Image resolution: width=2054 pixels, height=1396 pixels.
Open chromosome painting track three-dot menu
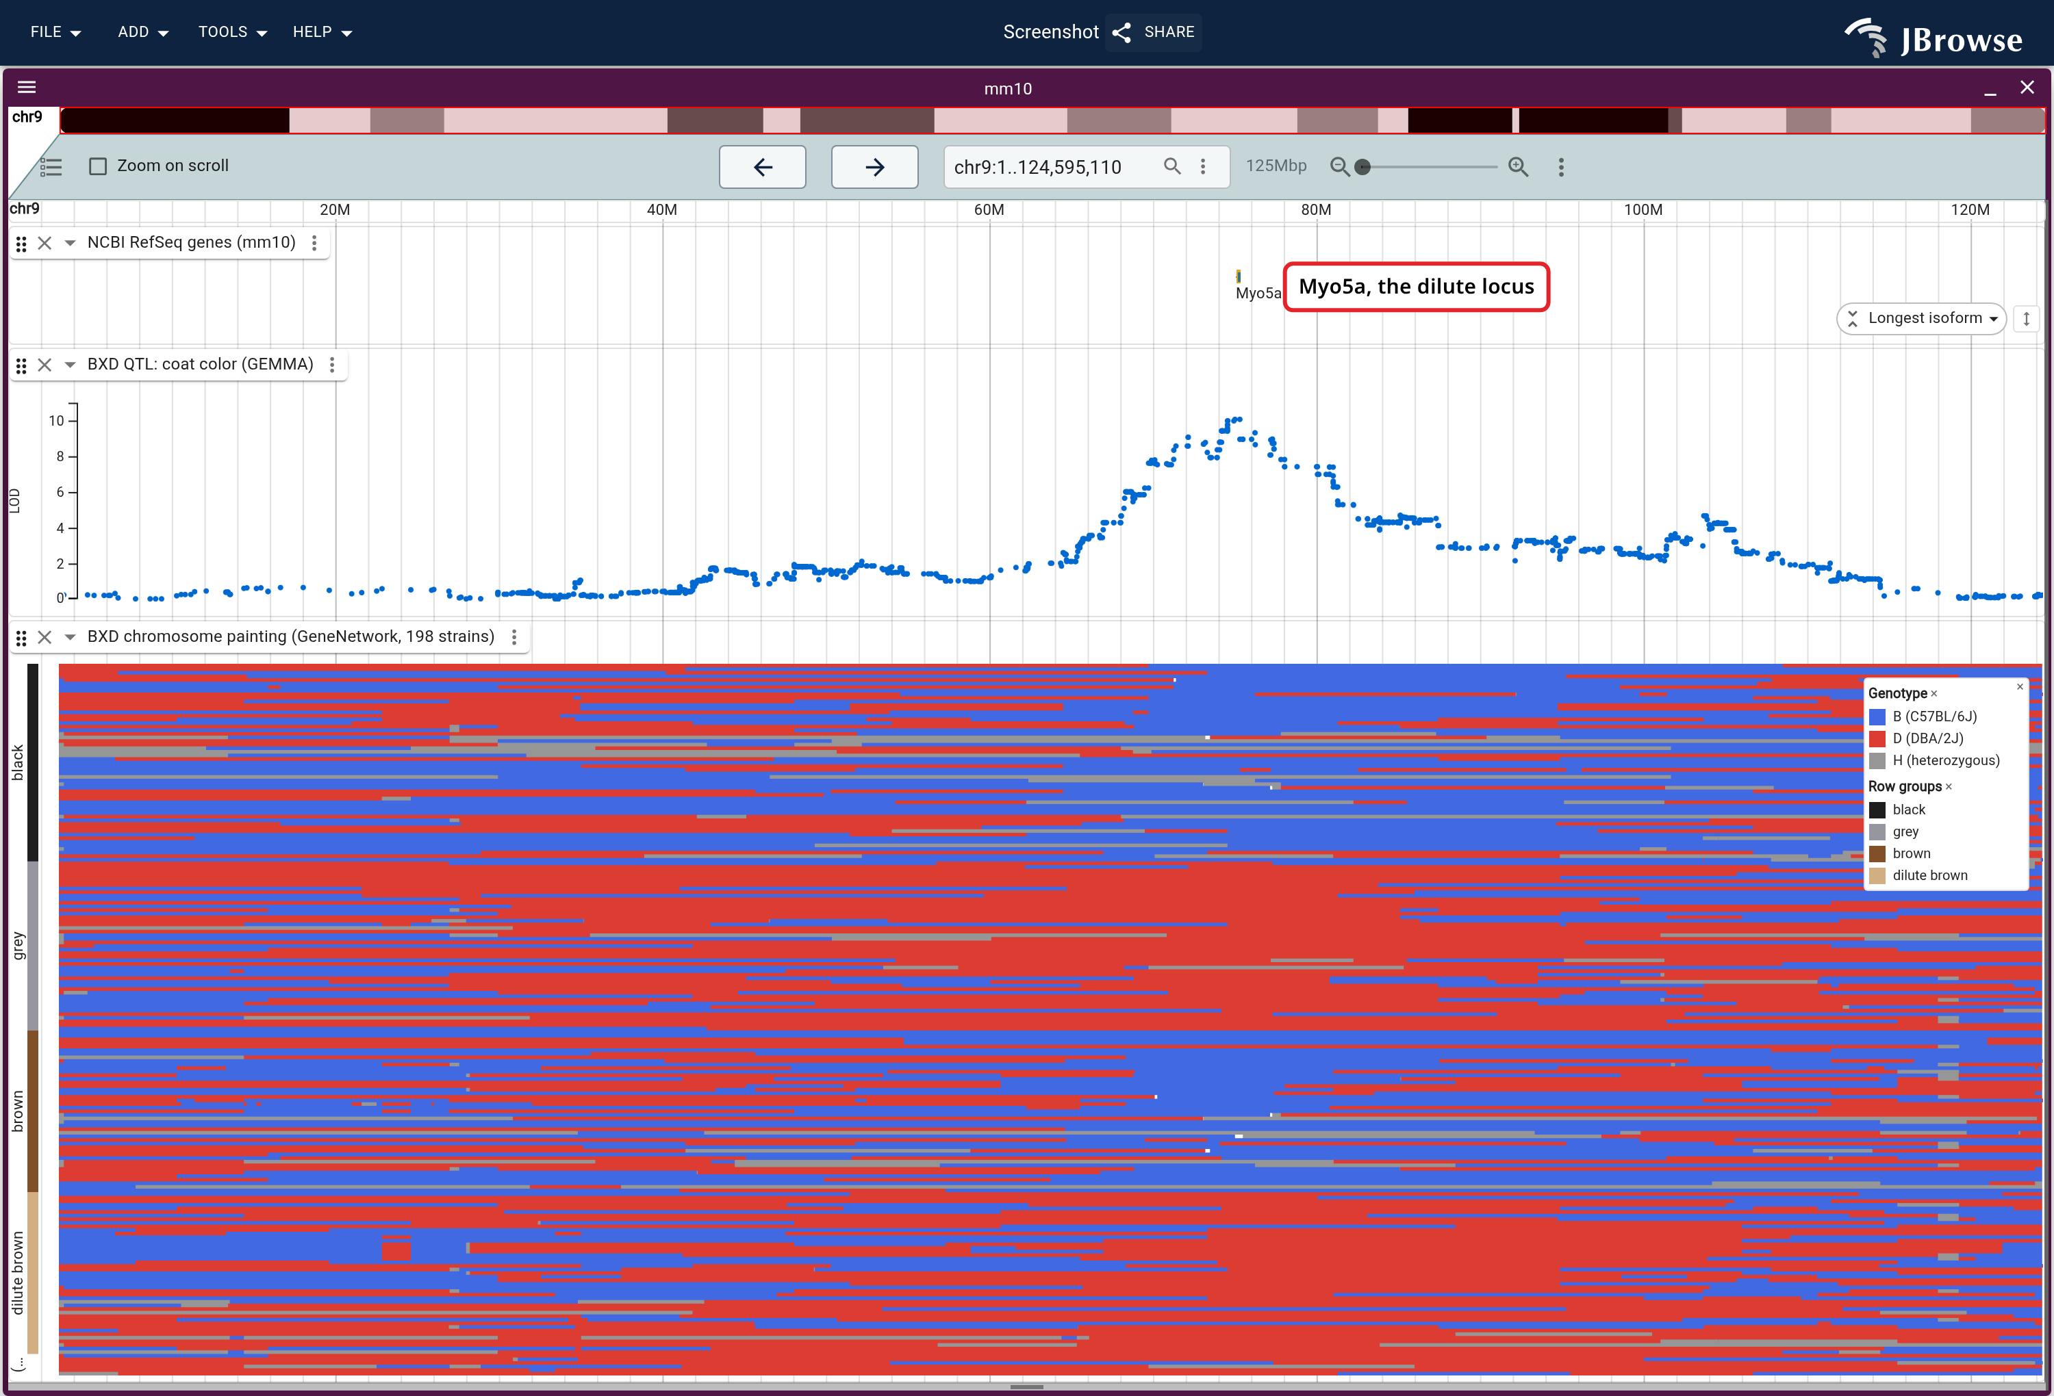pyautogui.click(x=513, y=637)
